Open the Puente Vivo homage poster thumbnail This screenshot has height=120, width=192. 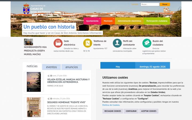(x=34, y=107)
